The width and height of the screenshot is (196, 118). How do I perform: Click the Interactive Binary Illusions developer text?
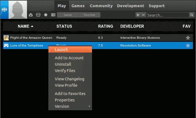(x=140, y=38)
